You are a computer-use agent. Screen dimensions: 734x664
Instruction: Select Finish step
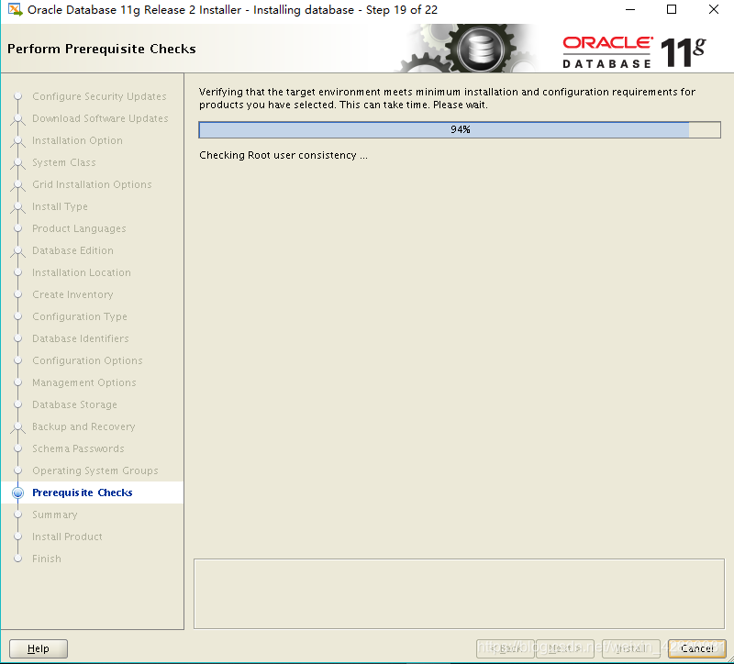(47, 559)
